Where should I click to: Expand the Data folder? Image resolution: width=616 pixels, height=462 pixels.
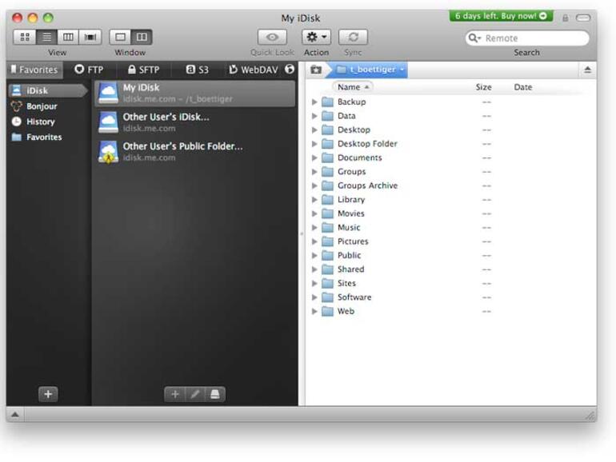coord(314,116)
